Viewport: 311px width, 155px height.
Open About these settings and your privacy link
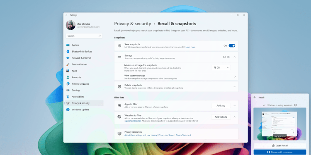coord(141,135)
